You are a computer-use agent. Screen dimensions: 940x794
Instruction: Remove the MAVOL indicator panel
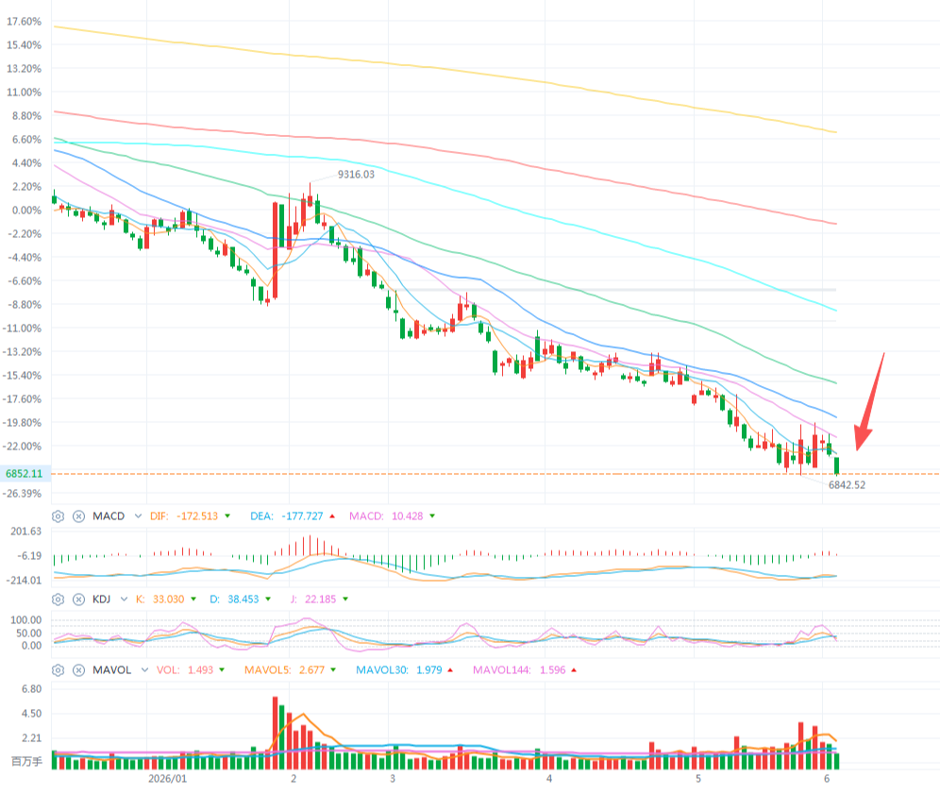tap(78, 670)
